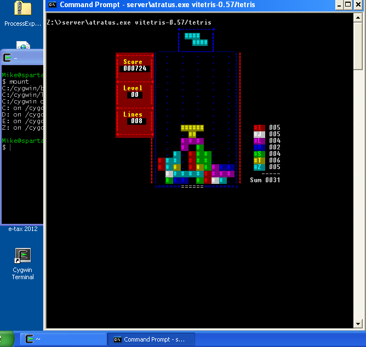Click the Level label
The image size is (366, 347).
[x=133, y=88]
